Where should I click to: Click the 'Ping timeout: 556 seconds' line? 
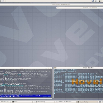coord(15,78)
